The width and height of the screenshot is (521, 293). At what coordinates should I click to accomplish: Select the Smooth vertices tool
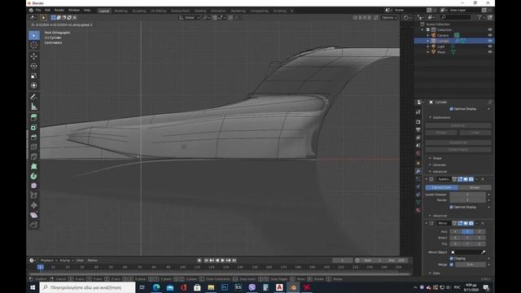pos(34,186)
